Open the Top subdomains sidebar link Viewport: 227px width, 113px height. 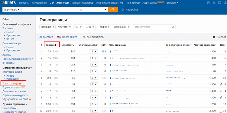(x=11, y=88)
